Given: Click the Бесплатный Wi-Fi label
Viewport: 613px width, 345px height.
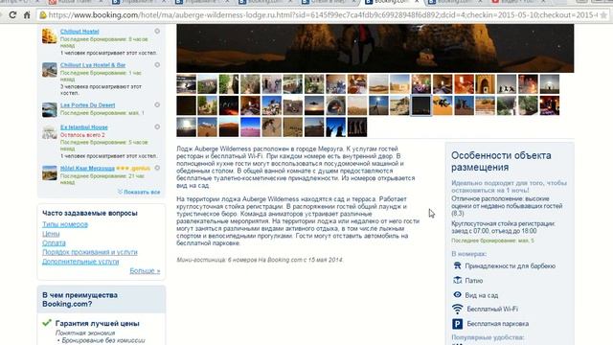Looking at the screenshot, I should click(x=492, y=309).
